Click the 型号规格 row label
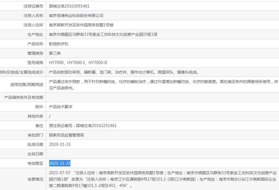The height and width of the screenshot is (190, 279). [x=35, y=63]
